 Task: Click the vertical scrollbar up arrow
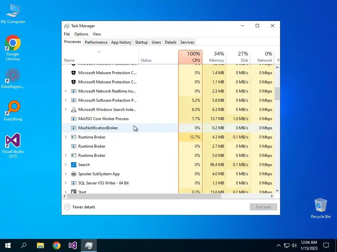click(x=277, y=67)
